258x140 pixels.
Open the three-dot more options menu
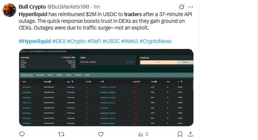190,7
